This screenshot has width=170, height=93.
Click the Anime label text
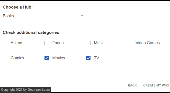[16, 43]
